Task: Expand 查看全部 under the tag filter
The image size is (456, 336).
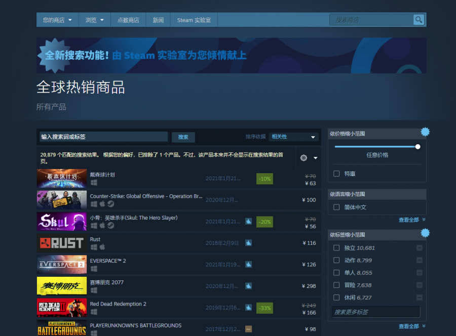Action: coord(411,326)
